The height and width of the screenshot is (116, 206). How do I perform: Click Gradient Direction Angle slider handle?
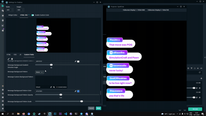(x=51, y=65)
